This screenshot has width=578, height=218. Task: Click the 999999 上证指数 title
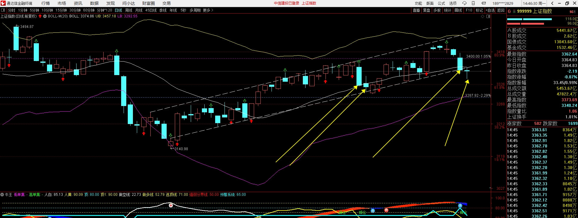pos(534,11)
